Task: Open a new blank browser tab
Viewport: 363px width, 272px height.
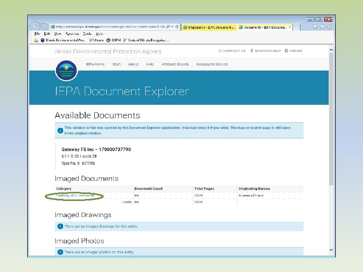Action: (296, 27)
